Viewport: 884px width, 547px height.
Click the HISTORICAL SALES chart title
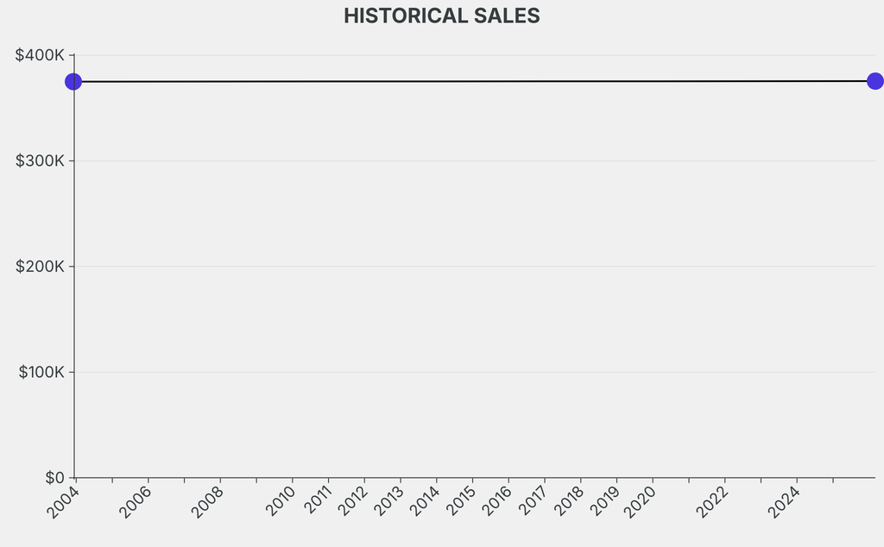pyautogui.click(x=441, y=16)
